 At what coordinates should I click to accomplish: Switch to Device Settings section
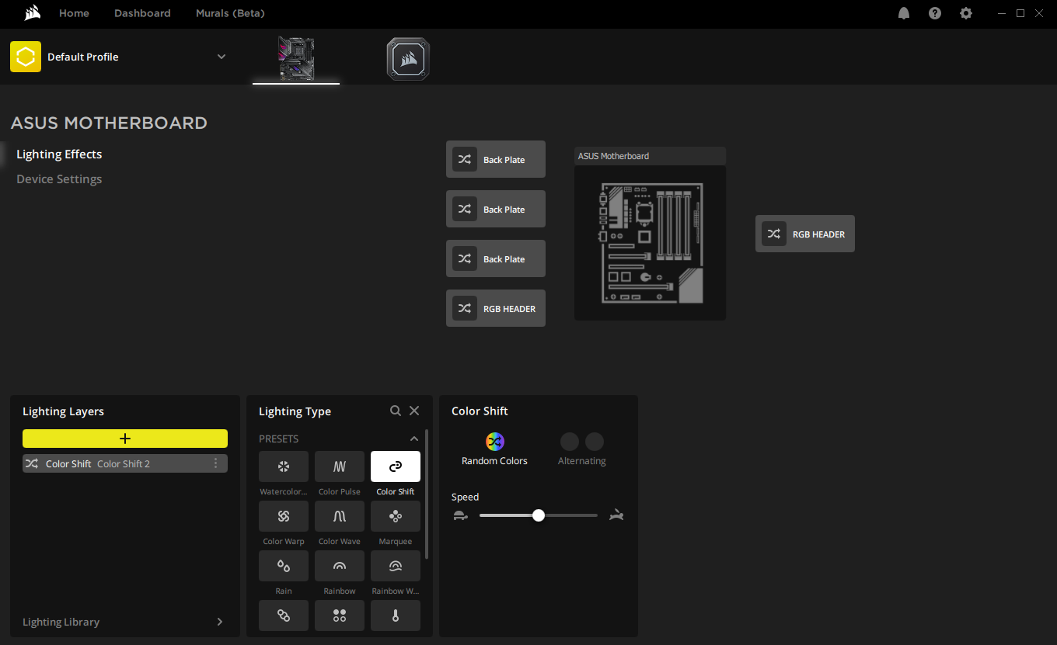pos(59,179)
